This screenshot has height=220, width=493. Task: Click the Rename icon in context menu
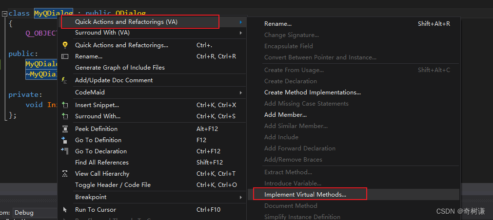(65, 56)
